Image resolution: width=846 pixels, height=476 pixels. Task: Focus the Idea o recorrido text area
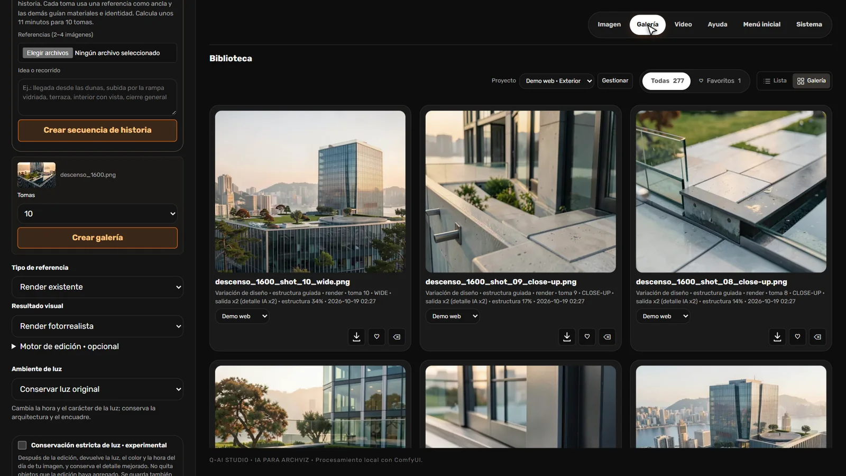coord(97,97)
